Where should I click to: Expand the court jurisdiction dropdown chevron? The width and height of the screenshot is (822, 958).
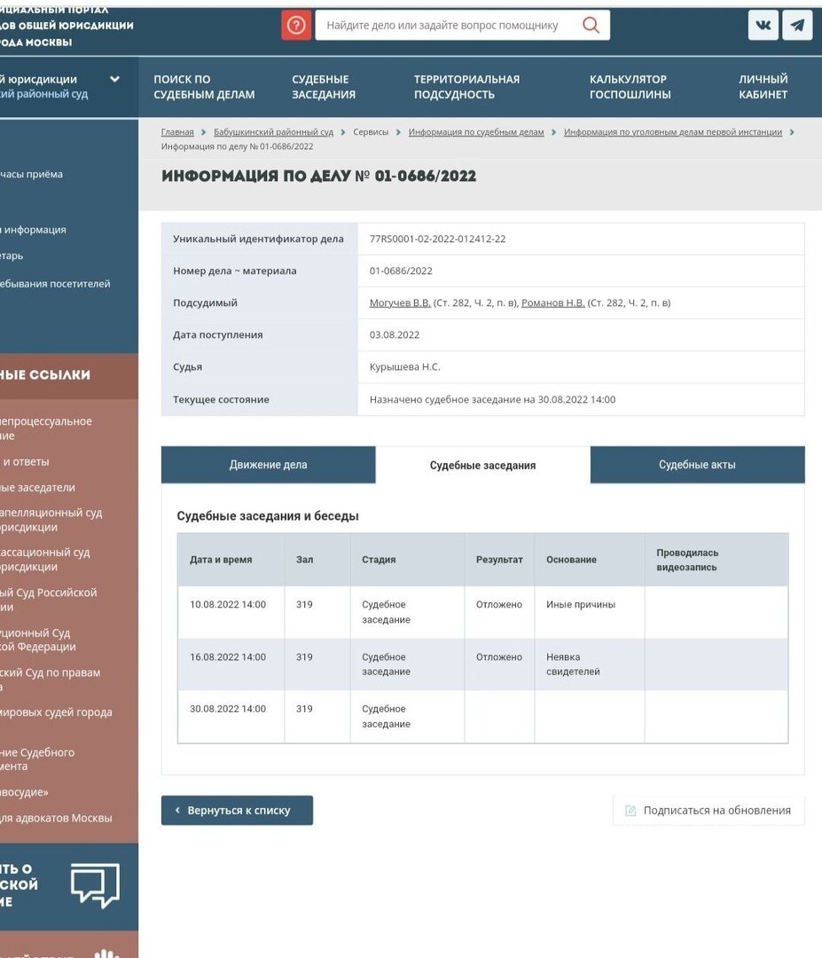(114, 79)
